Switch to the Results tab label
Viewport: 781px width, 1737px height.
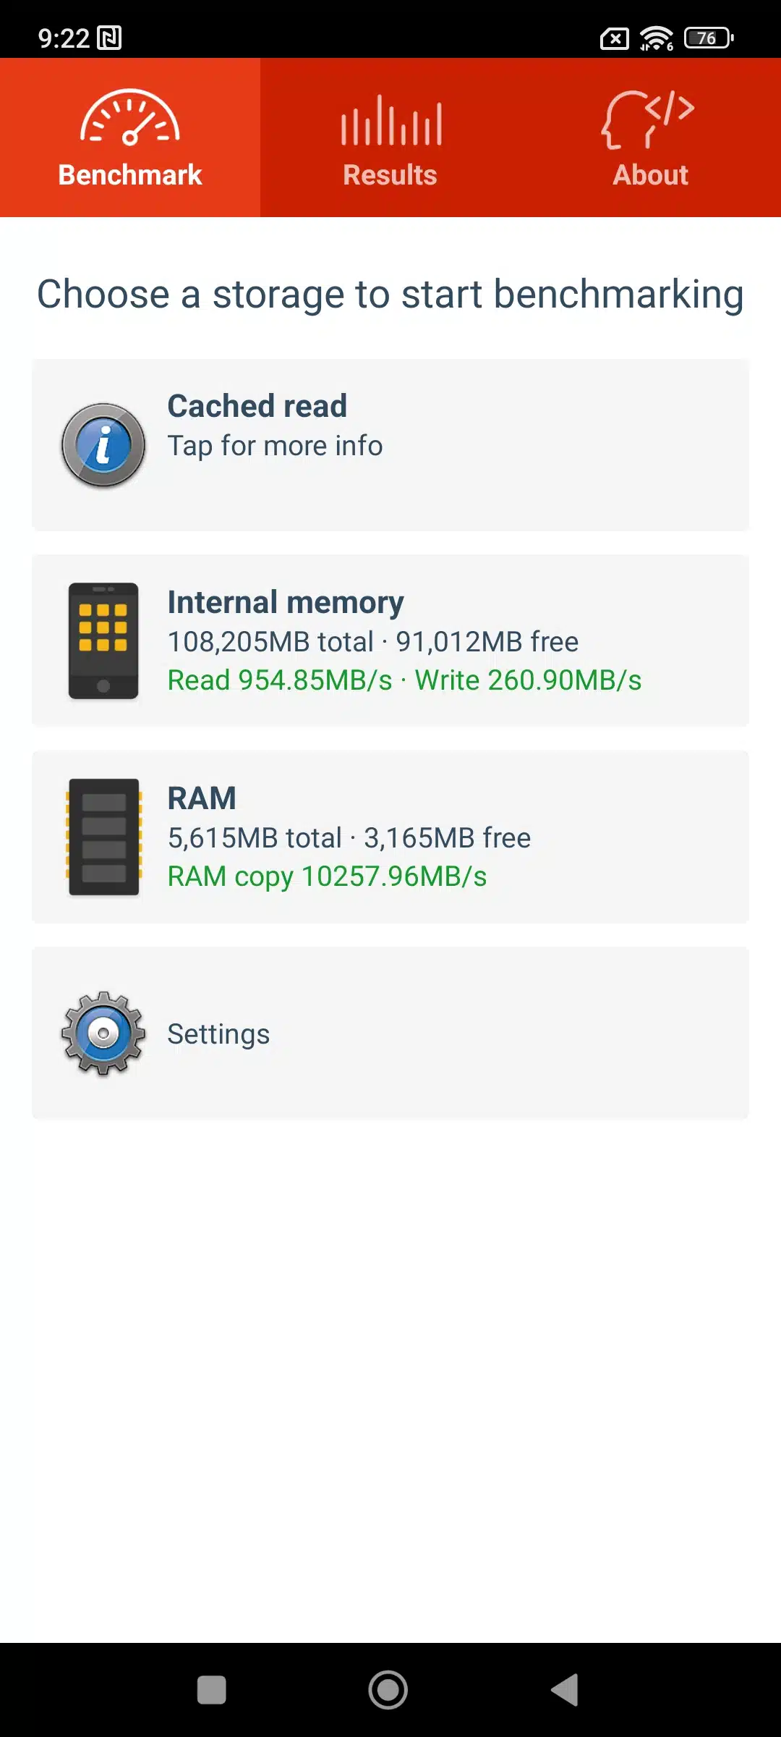click(390, 175)
